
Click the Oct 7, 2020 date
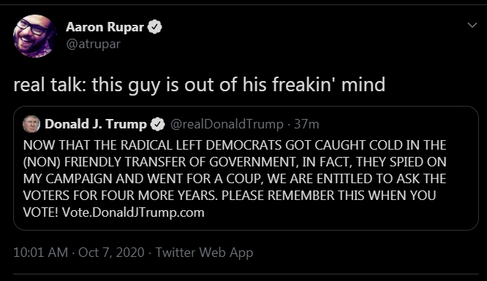(111, 253)
